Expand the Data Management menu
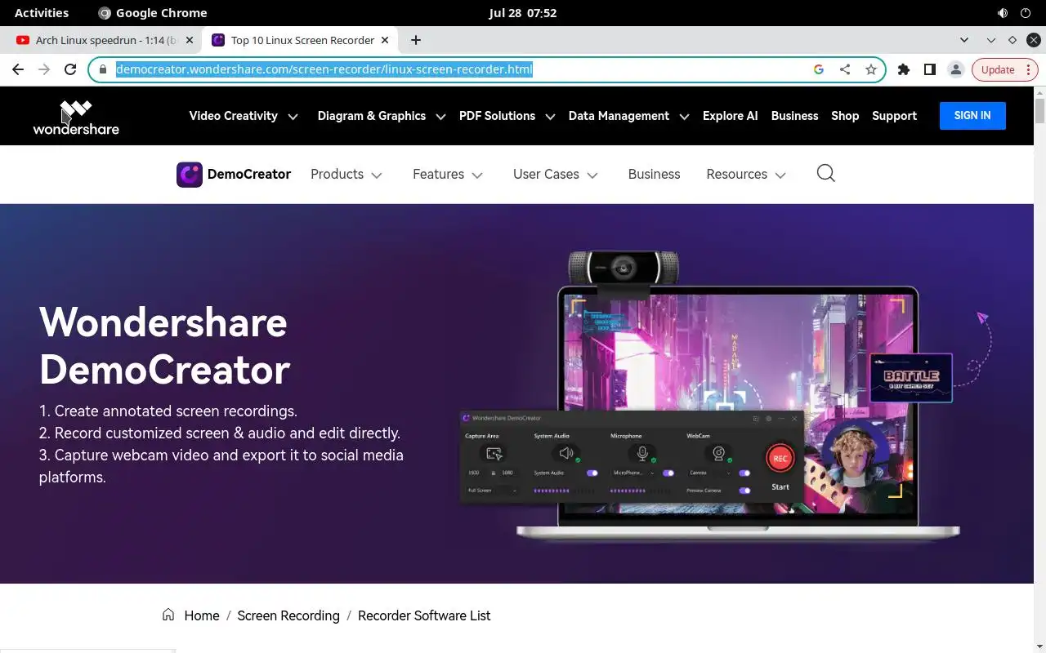This screenshot has height=653, width=1046. coord(629,116)
